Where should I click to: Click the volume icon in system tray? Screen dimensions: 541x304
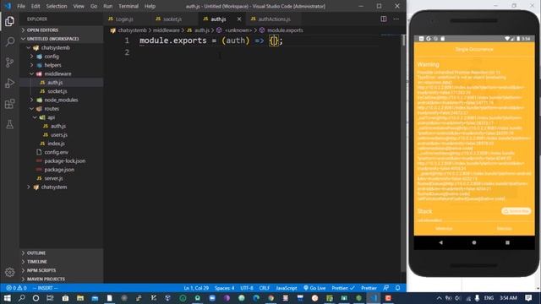pyautogui.click(x=458, y=298)
